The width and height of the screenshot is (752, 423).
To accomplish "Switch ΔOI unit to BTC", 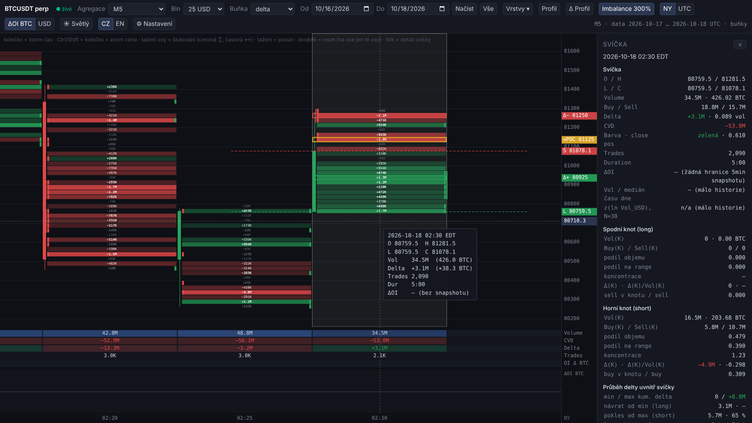I will click(x=20, y=24).
